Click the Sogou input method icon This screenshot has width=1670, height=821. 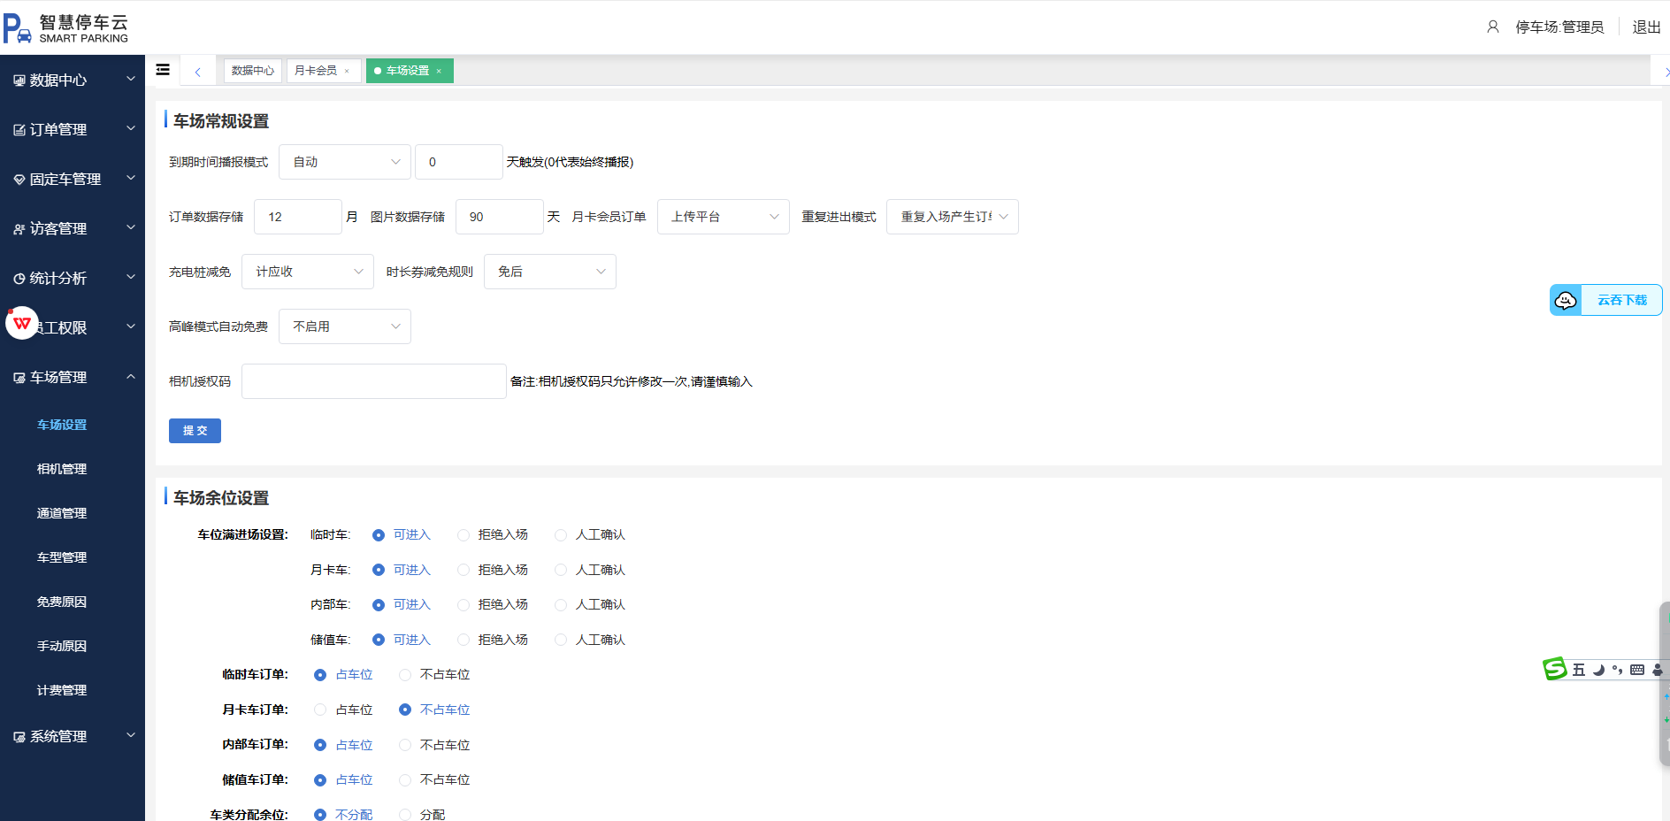pos(1554,669)
